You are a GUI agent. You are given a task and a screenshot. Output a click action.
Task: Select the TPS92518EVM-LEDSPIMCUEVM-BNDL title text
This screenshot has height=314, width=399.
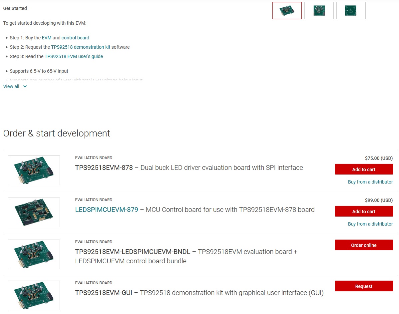click(133, 252)
